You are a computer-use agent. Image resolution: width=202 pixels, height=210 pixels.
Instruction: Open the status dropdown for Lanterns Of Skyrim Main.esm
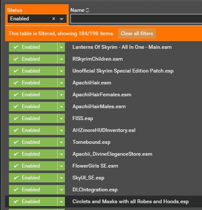61,47
